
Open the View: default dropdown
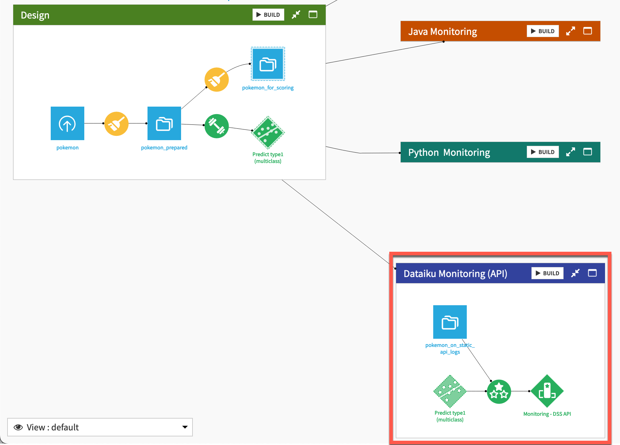point(185,427)
